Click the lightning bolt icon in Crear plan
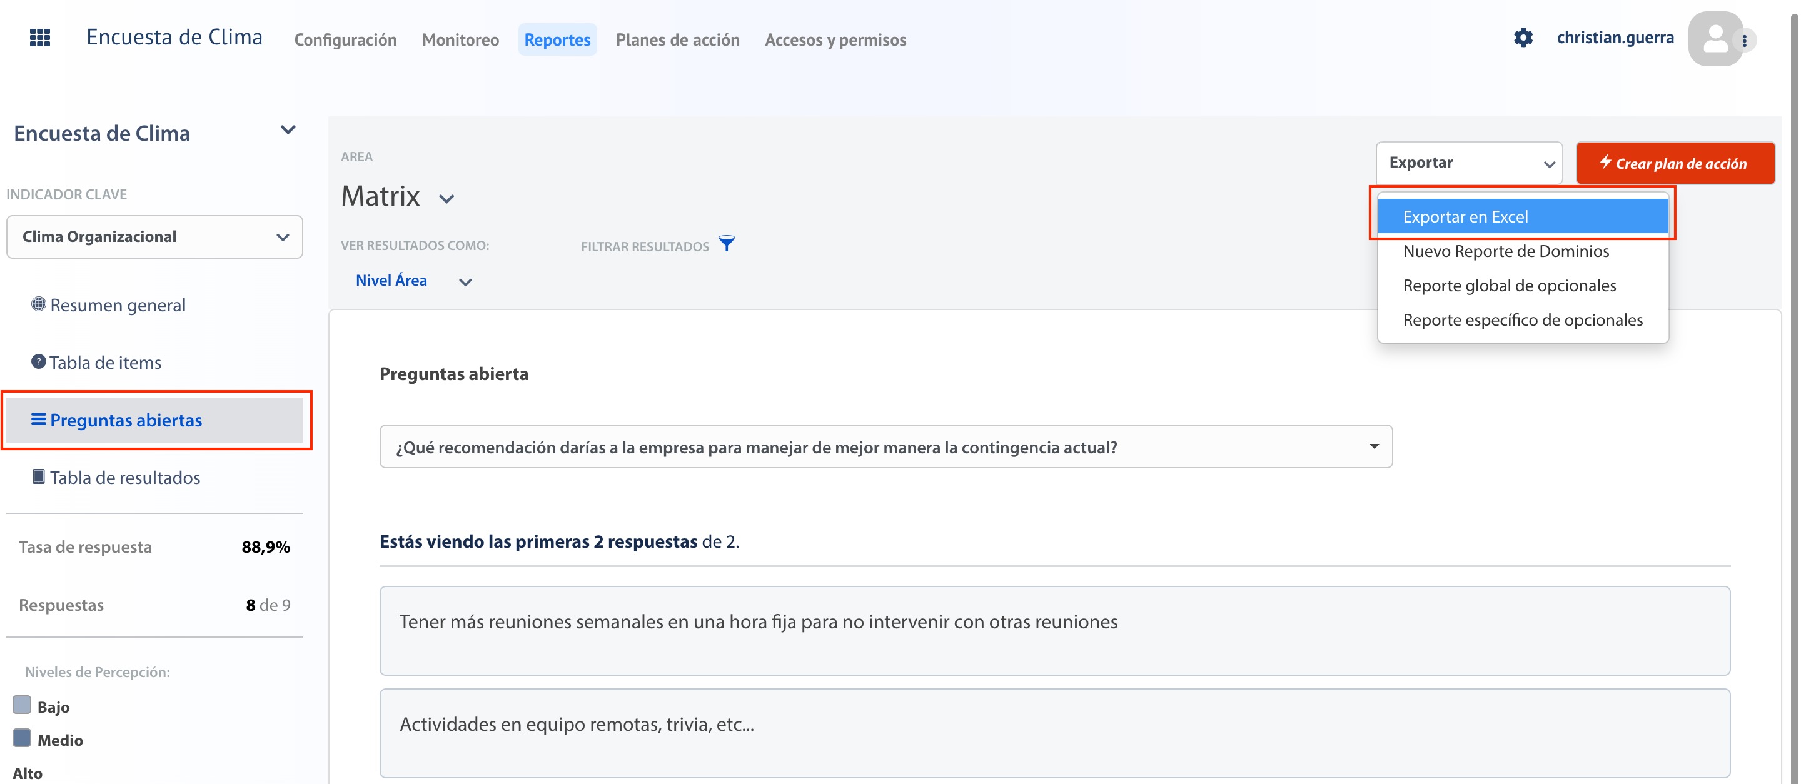 click(x=1605, y=161)
